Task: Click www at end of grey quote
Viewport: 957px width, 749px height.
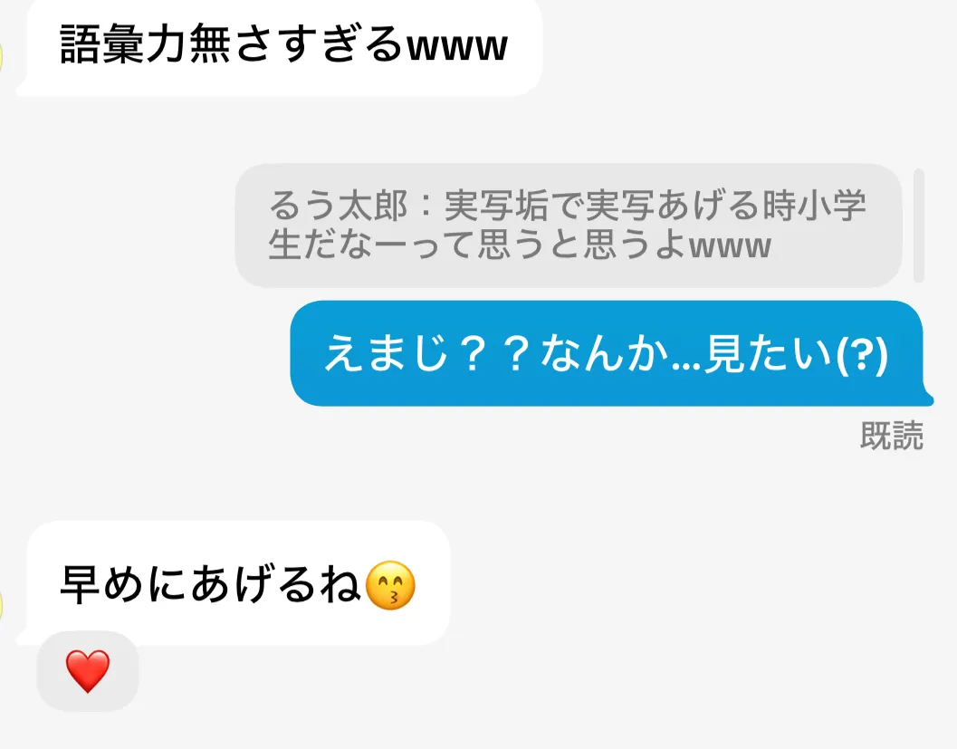Action: pyautogui.click(x=731, y=245)
